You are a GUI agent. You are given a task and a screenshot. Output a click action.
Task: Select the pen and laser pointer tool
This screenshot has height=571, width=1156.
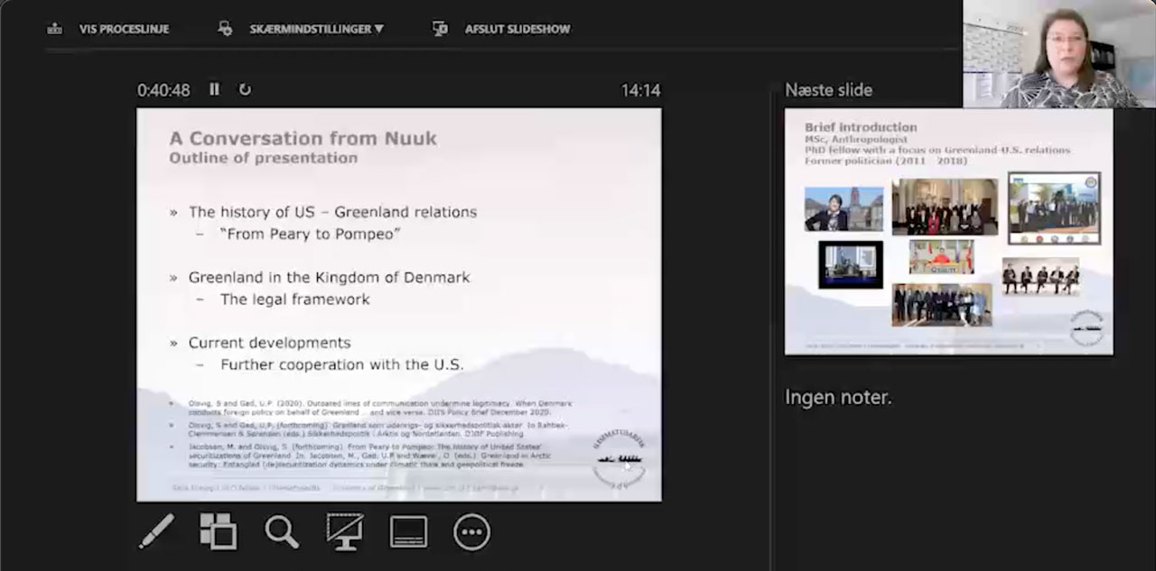tap(157, 532)
